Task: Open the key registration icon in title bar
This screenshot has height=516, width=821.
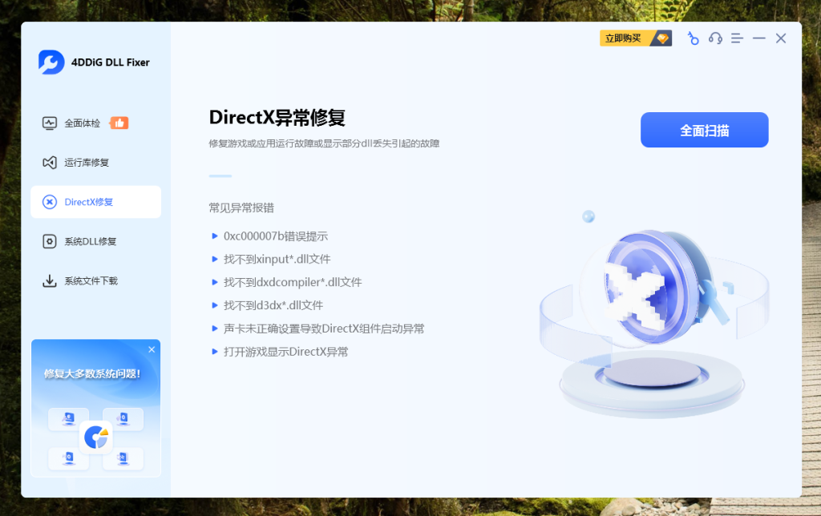Action: 693,38
